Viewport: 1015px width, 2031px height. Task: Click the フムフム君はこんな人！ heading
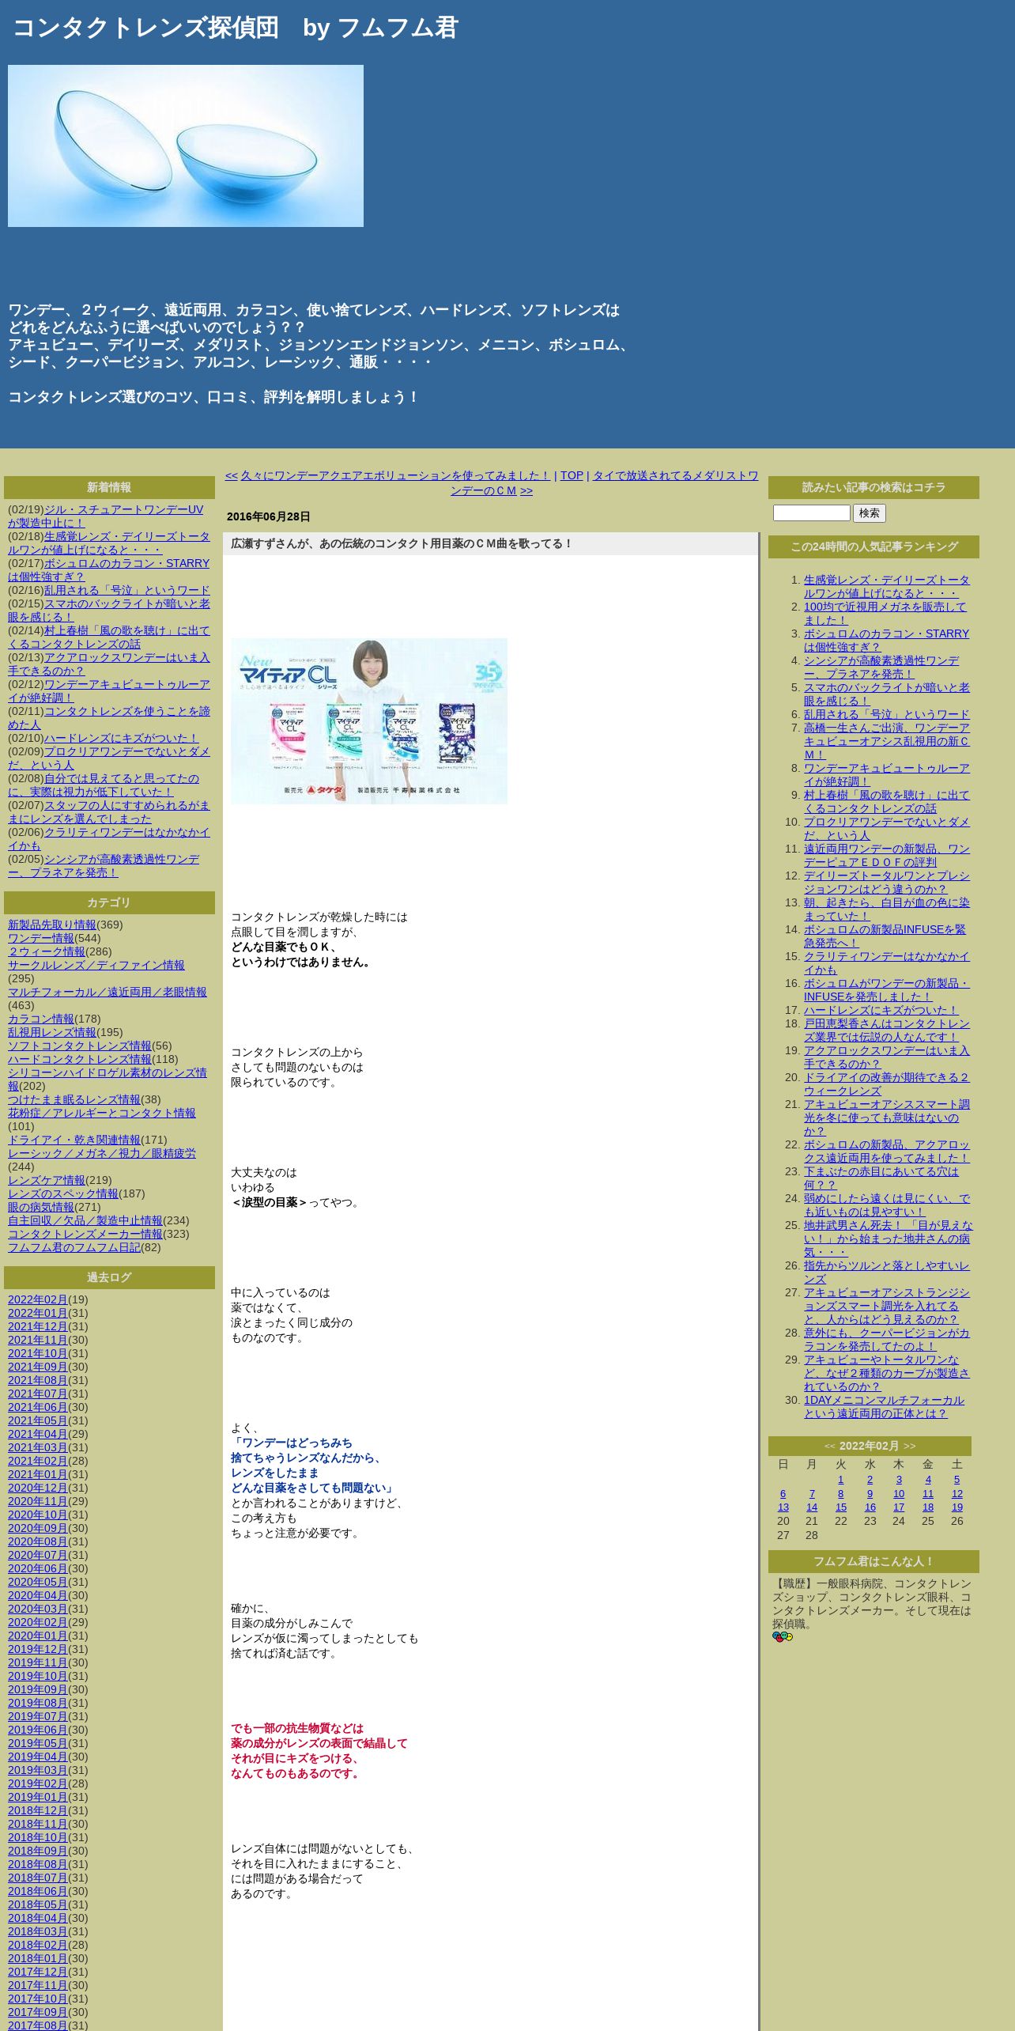click(x=874, y=1561)
